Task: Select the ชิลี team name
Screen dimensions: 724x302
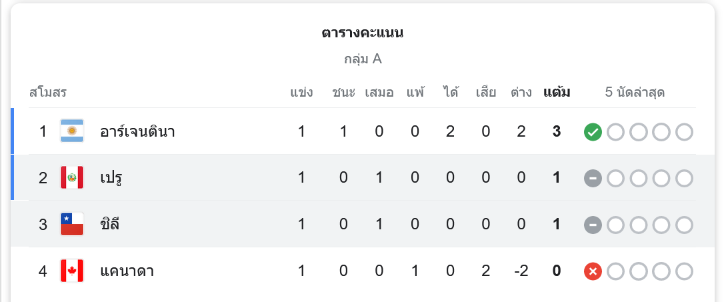Action: coord(110,225)
